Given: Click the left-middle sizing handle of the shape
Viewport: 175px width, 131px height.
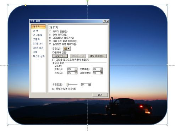Looking at the screenshot, I should (8, 65).
